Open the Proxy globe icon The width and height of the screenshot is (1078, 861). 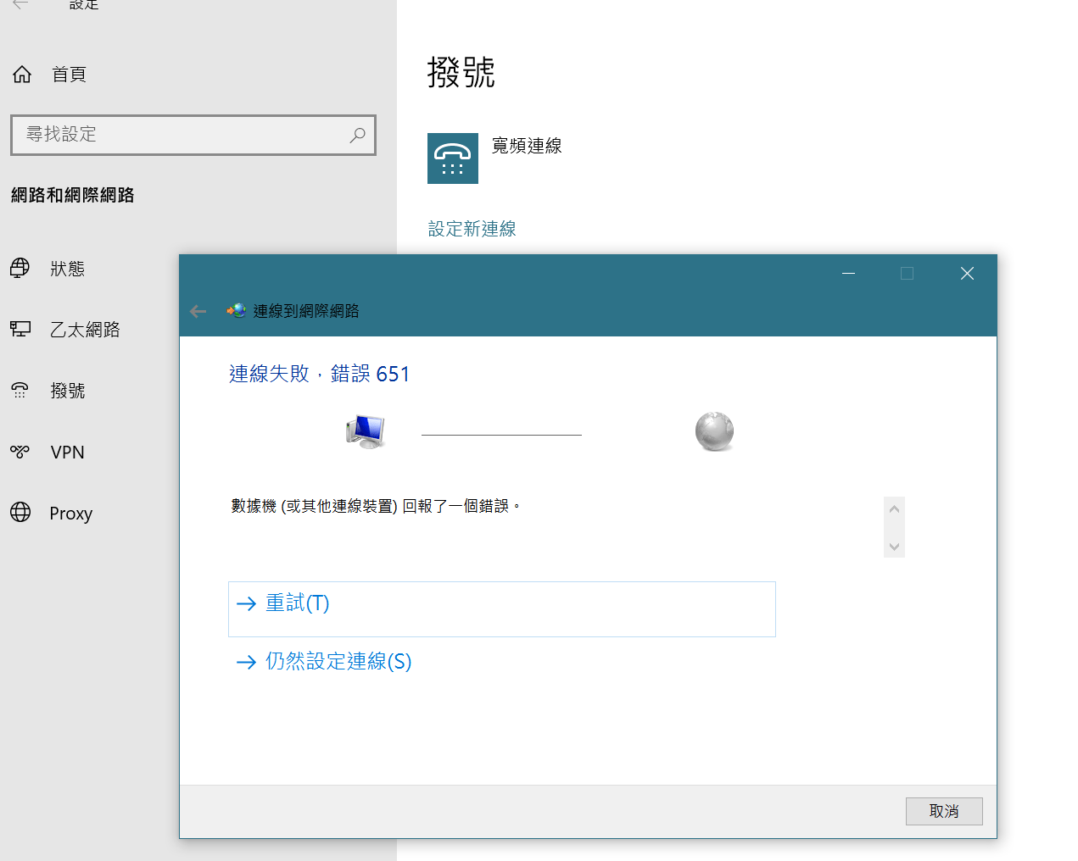(x=20, y=513)
